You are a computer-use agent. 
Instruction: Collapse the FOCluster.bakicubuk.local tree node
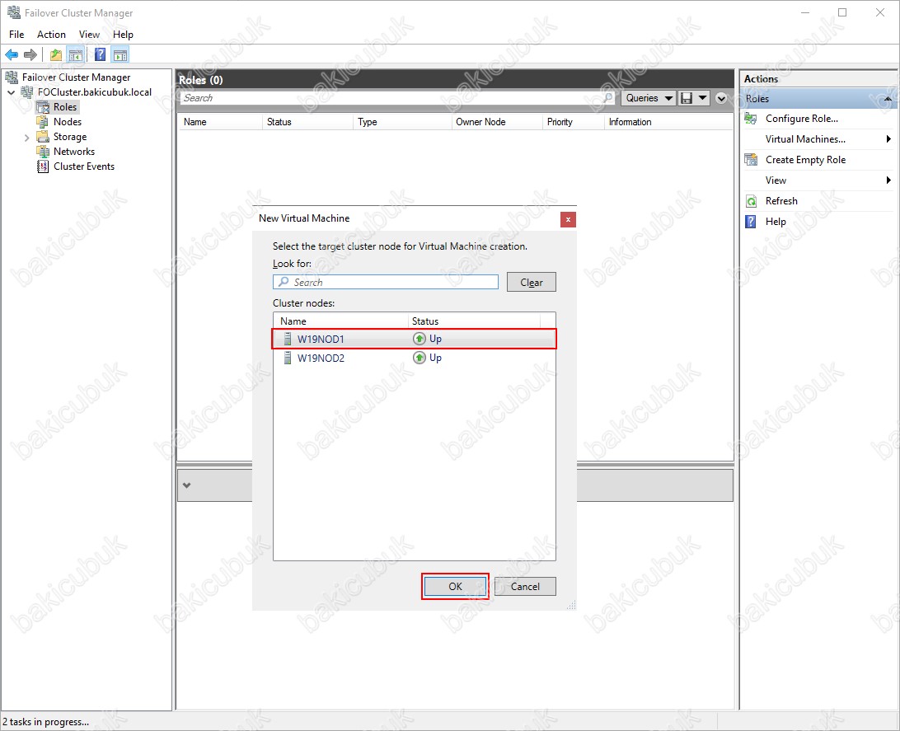pyautogui.click(x=11, y=92)
